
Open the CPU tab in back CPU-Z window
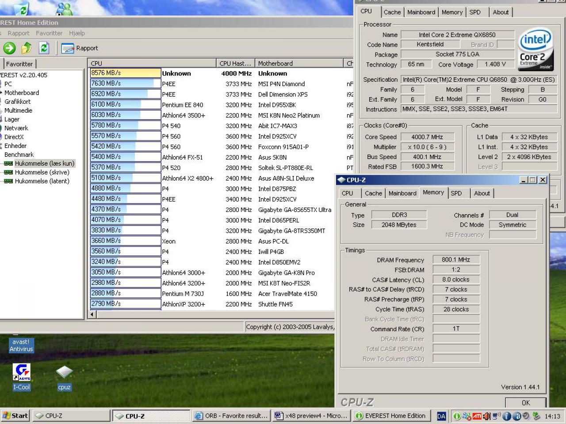pyautogui.click(x=366, y=11)
